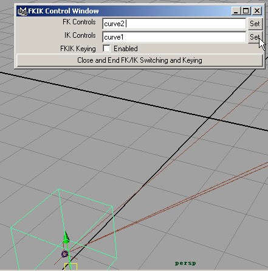The height and width of the screenshot is (271, 268).
Task: Close the FKIK Control Window with the X
Action: [x=257, y=11]
